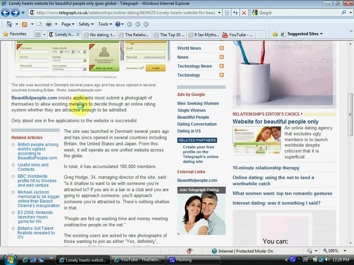Click RSS icon beside Technology link
This screenshot has width=354, height=265.
point(222,75)
